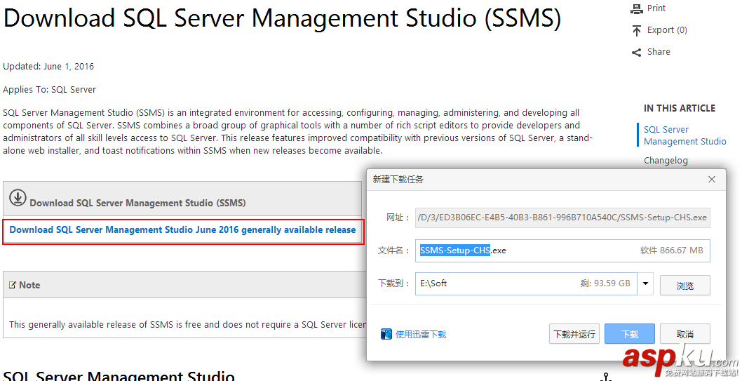
Task: Click the circular download arrow icon
Action: [18, 198]
